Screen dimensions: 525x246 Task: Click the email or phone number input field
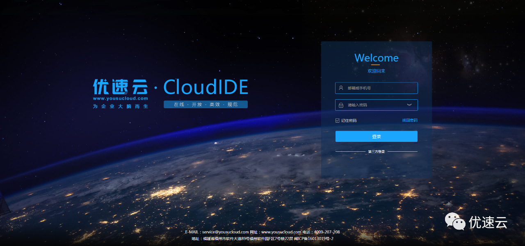pyautogui.click(x=377, y=88)
